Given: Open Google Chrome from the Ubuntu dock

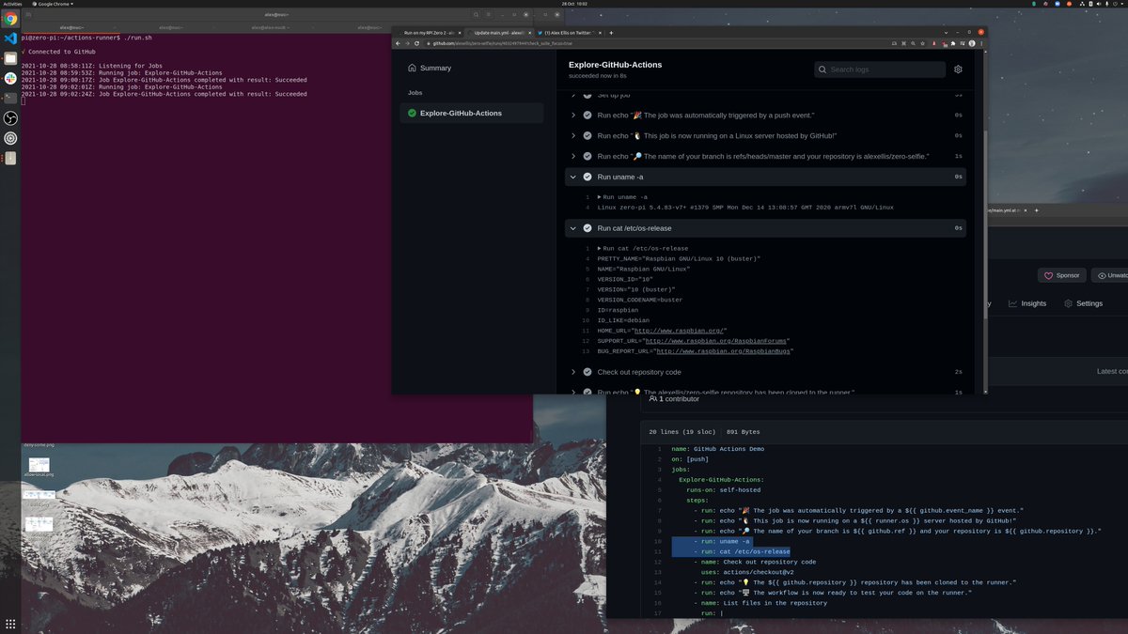Looking at the screenshot, I should [10, 19].
